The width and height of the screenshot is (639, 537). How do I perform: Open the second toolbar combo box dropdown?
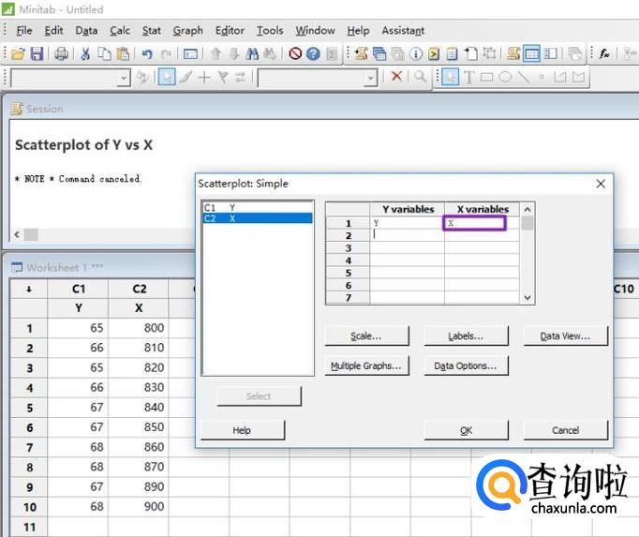pyautogui.click(x=370, y=78)
